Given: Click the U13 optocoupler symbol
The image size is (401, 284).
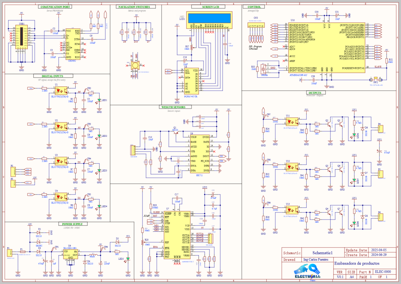Looking at the screenshot, I should (292, 210).
